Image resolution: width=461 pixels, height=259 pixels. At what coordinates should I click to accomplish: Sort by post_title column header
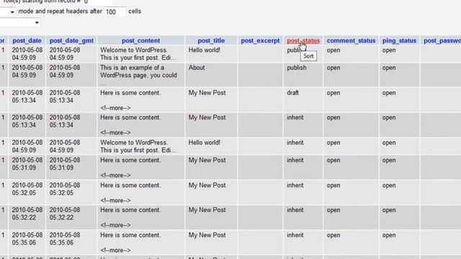click(211, 40)
